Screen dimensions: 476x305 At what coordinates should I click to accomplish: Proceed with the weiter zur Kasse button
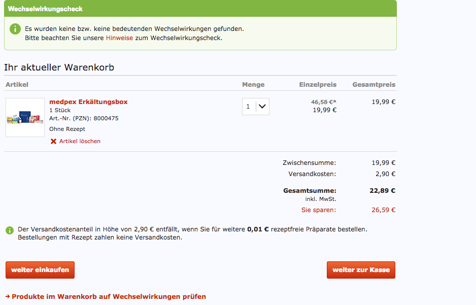click(361, 270)
